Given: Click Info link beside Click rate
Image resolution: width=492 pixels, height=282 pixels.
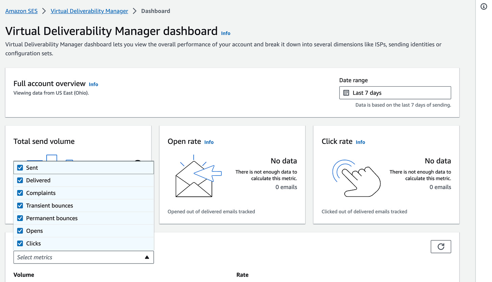Looking at the screenshot, I should pyautogui.click(x=360, y=142).
